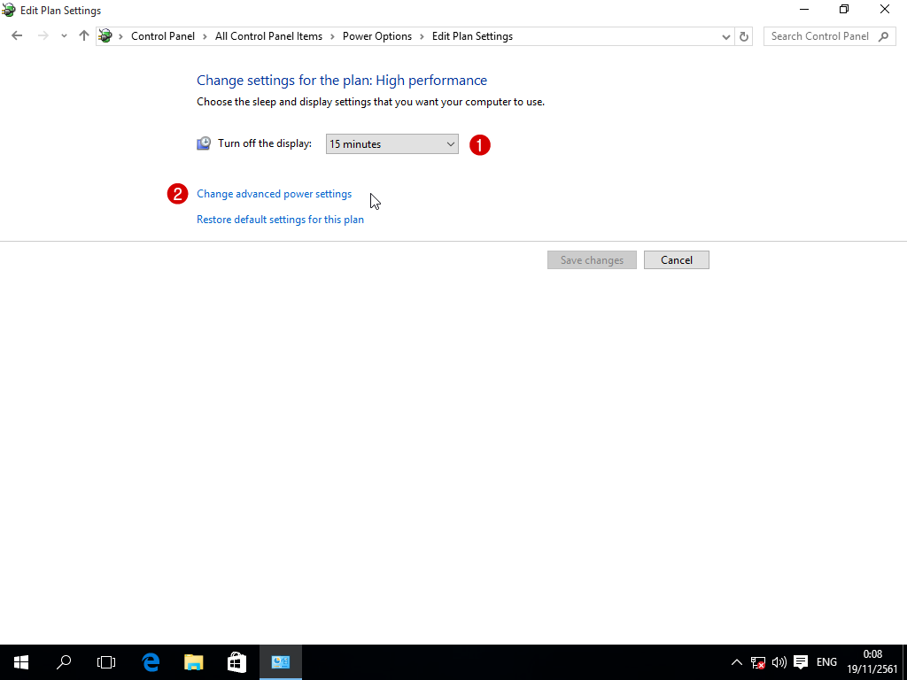
Task: Refresh the Control Panel address bar
Action: pyautogui.click(x=744, y=36)
